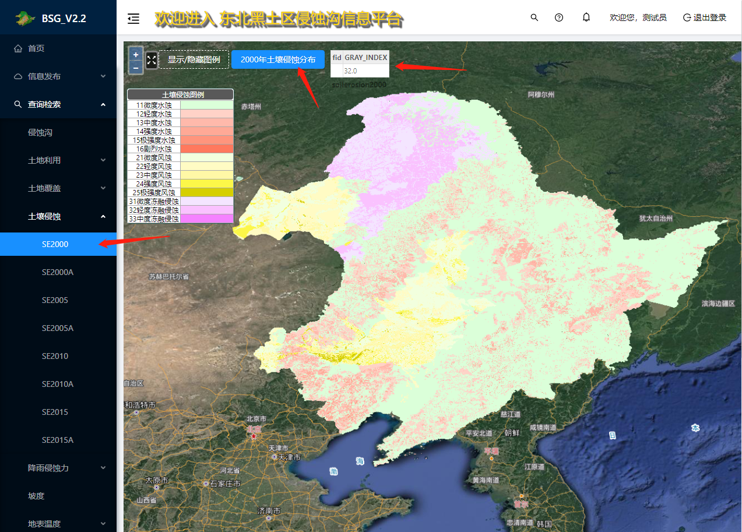
Task: Click the 石家庄市 map label
Action: tap(225, 484)
